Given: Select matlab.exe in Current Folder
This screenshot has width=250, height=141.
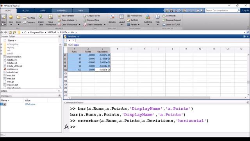Looking at the screenshot, I should pos(12,69).
